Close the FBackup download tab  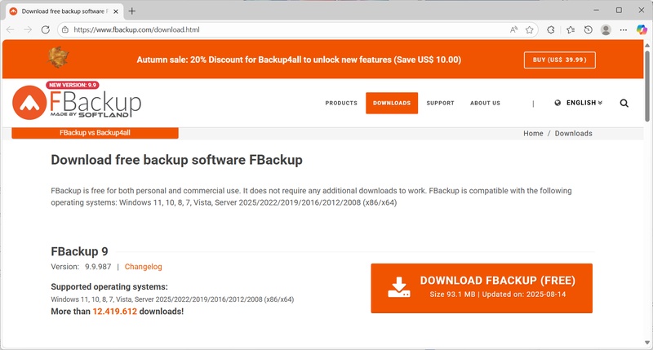[116, 11]
